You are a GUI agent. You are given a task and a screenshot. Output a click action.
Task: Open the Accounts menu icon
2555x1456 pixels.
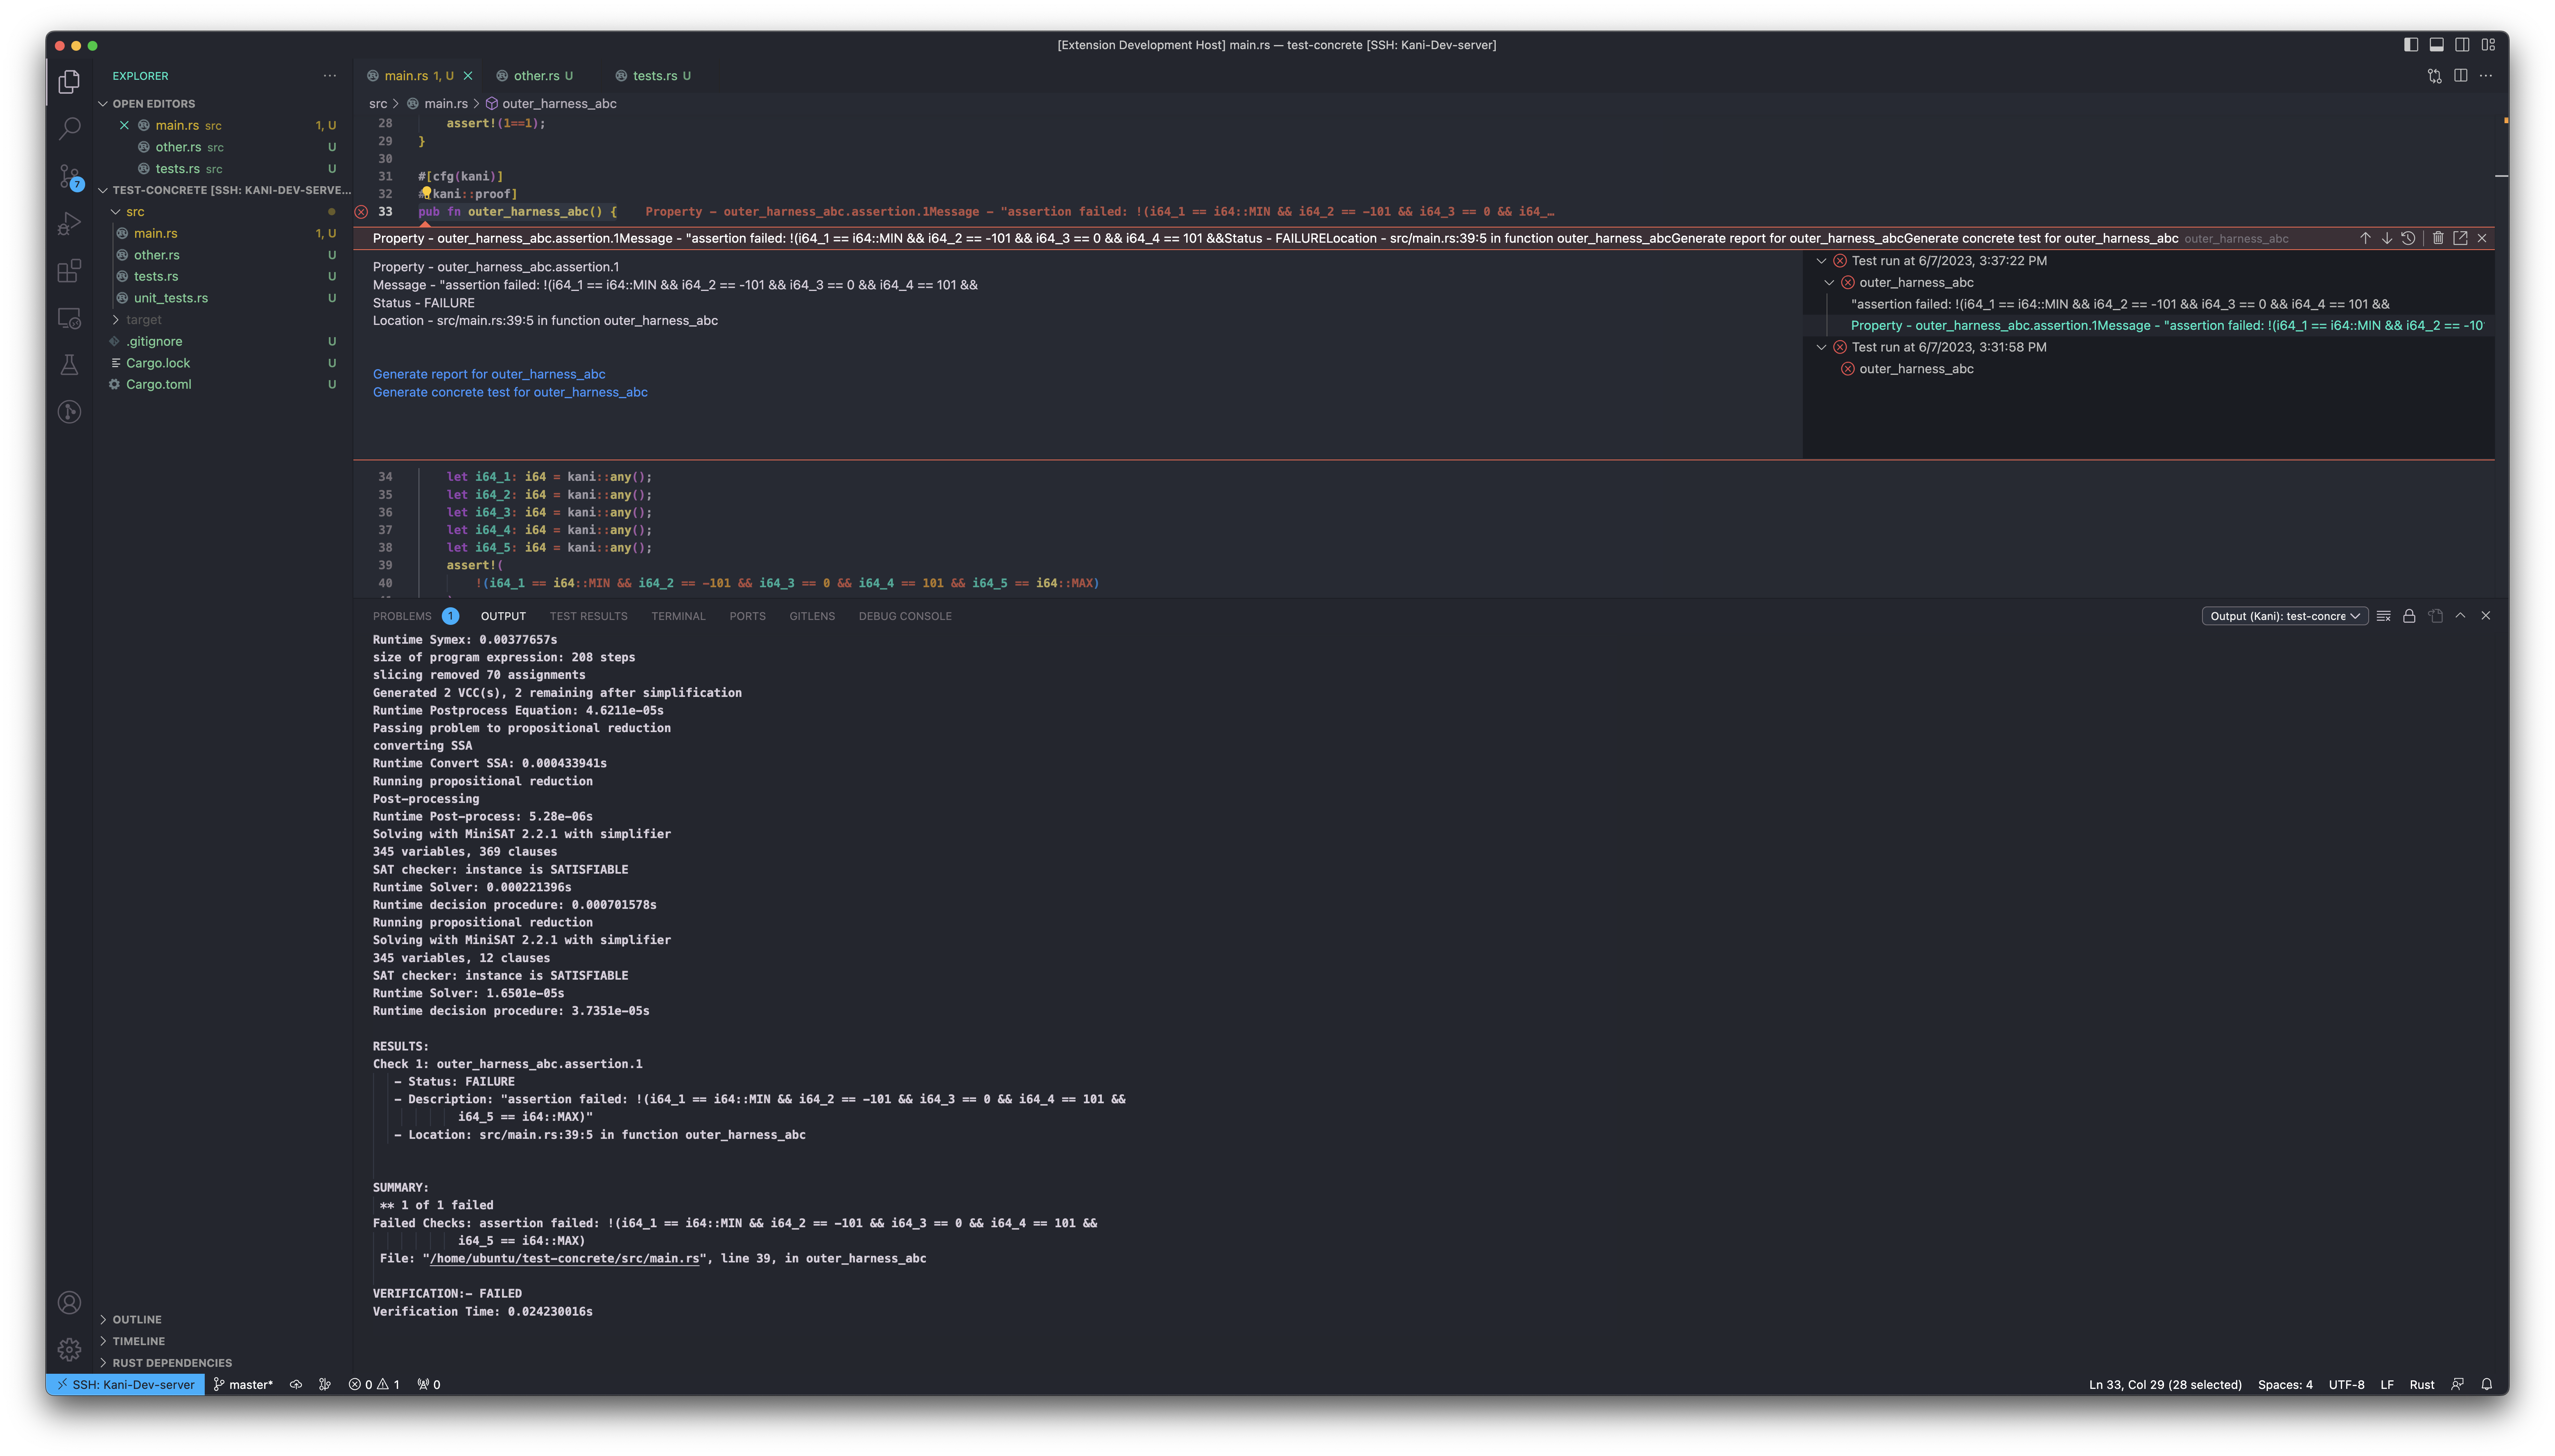[x=69, y=1302]
